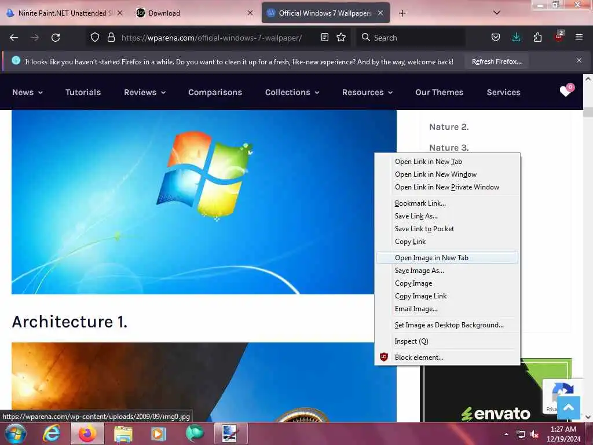Viewport: 593px width, 445px height.
Task: Select Copy Image in context menu
Action: coord(448,283)
